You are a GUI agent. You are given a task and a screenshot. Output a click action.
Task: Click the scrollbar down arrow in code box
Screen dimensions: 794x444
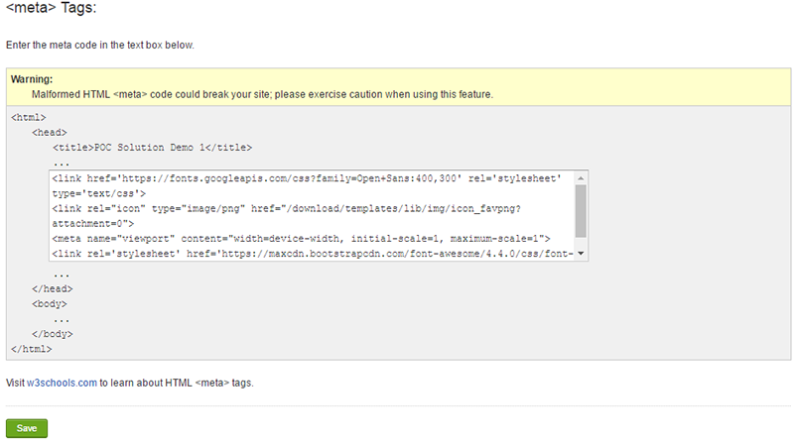[x=580, y=254]
